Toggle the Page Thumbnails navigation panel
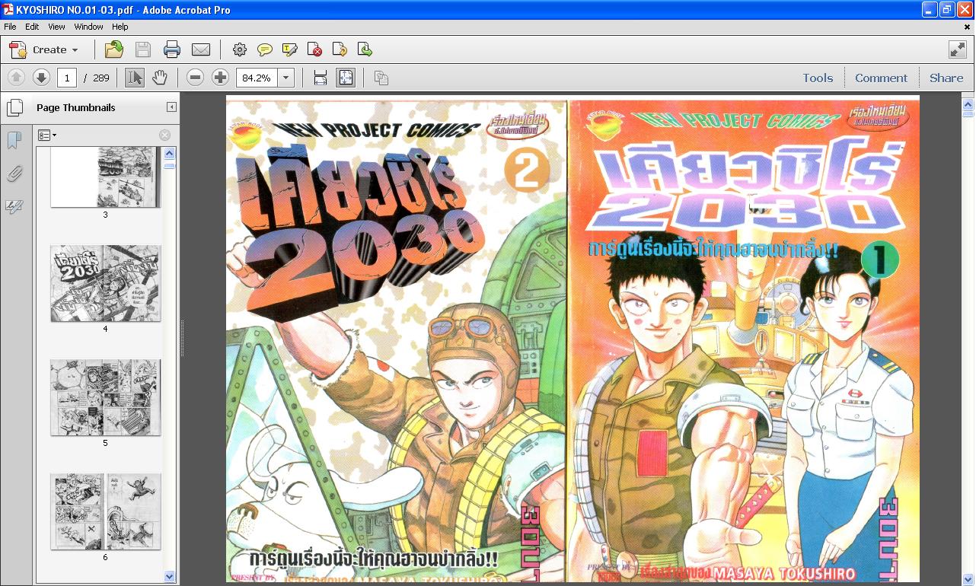The image size is (976, 586). click(x=14, y=107)
